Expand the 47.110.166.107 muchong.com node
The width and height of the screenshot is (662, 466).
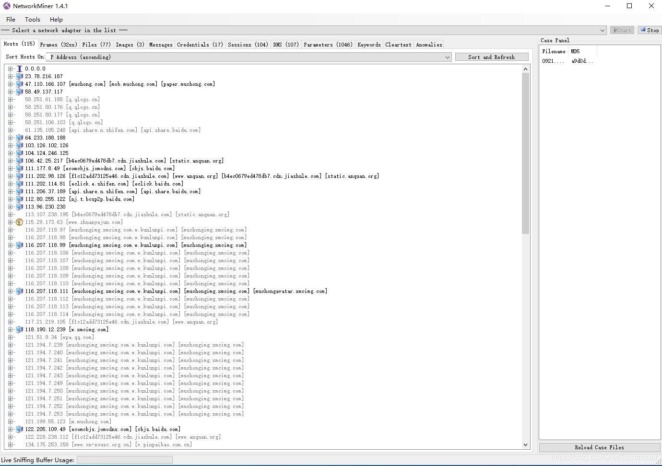pos(11,84)
